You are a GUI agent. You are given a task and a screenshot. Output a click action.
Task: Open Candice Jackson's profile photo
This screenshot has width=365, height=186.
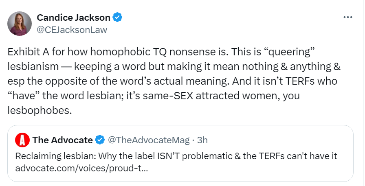point(20,23)
